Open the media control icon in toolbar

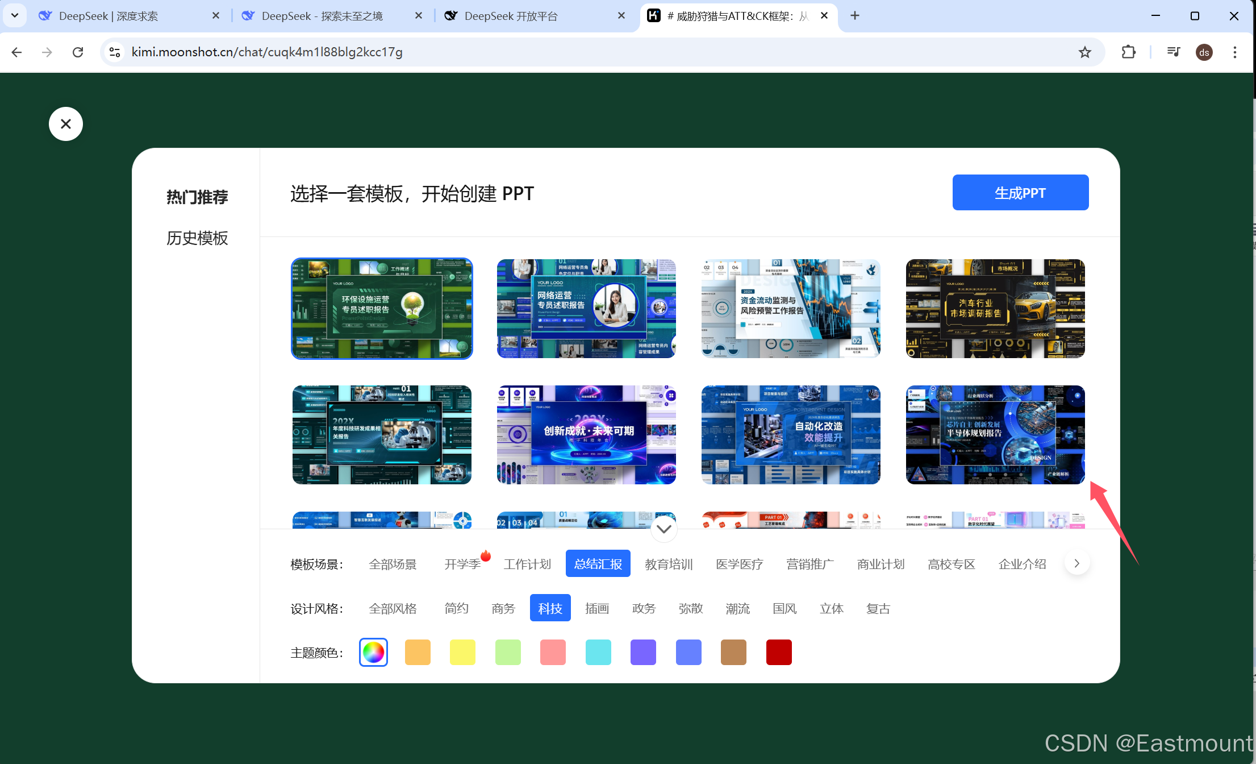pyautogui.click(x=1173, y=52)
